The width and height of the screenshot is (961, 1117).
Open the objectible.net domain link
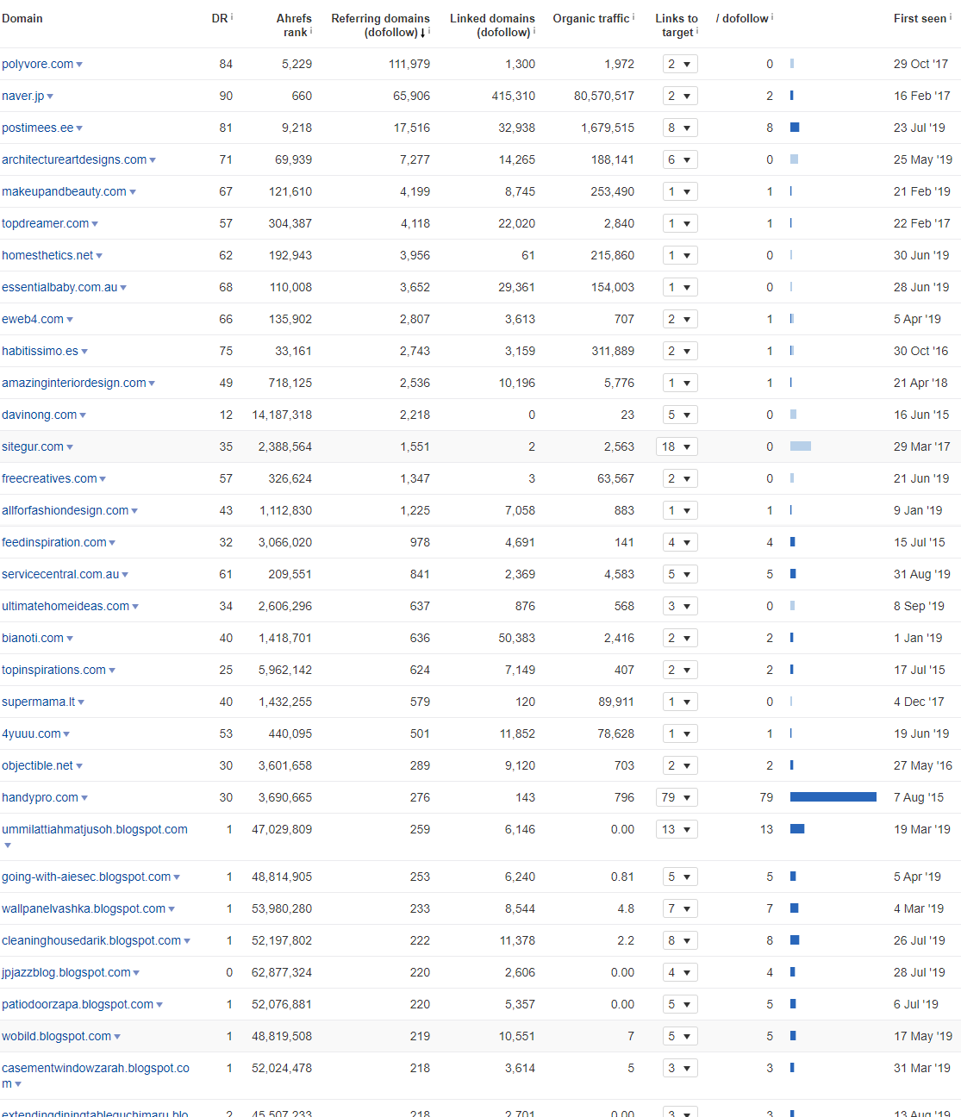(x=38, y=765)
